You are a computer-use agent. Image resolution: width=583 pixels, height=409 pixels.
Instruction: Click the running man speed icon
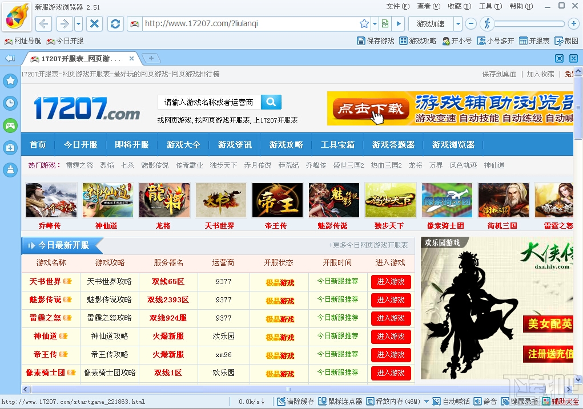click(486, 24)
